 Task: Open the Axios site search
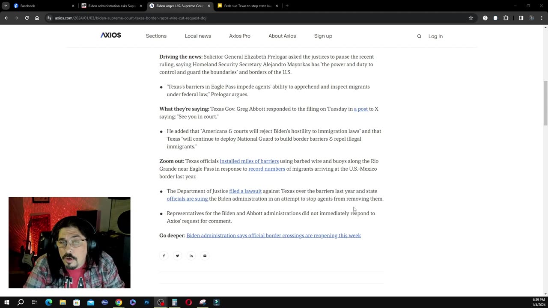click(x=419, y=36)
